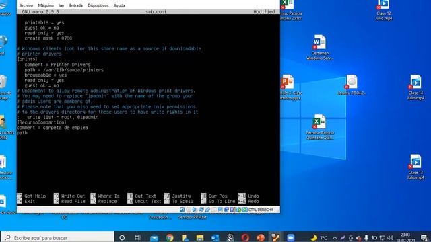431x242 pixels.
Task: Click the [RecursoCompartido] section line
Action: click(42, 122)
